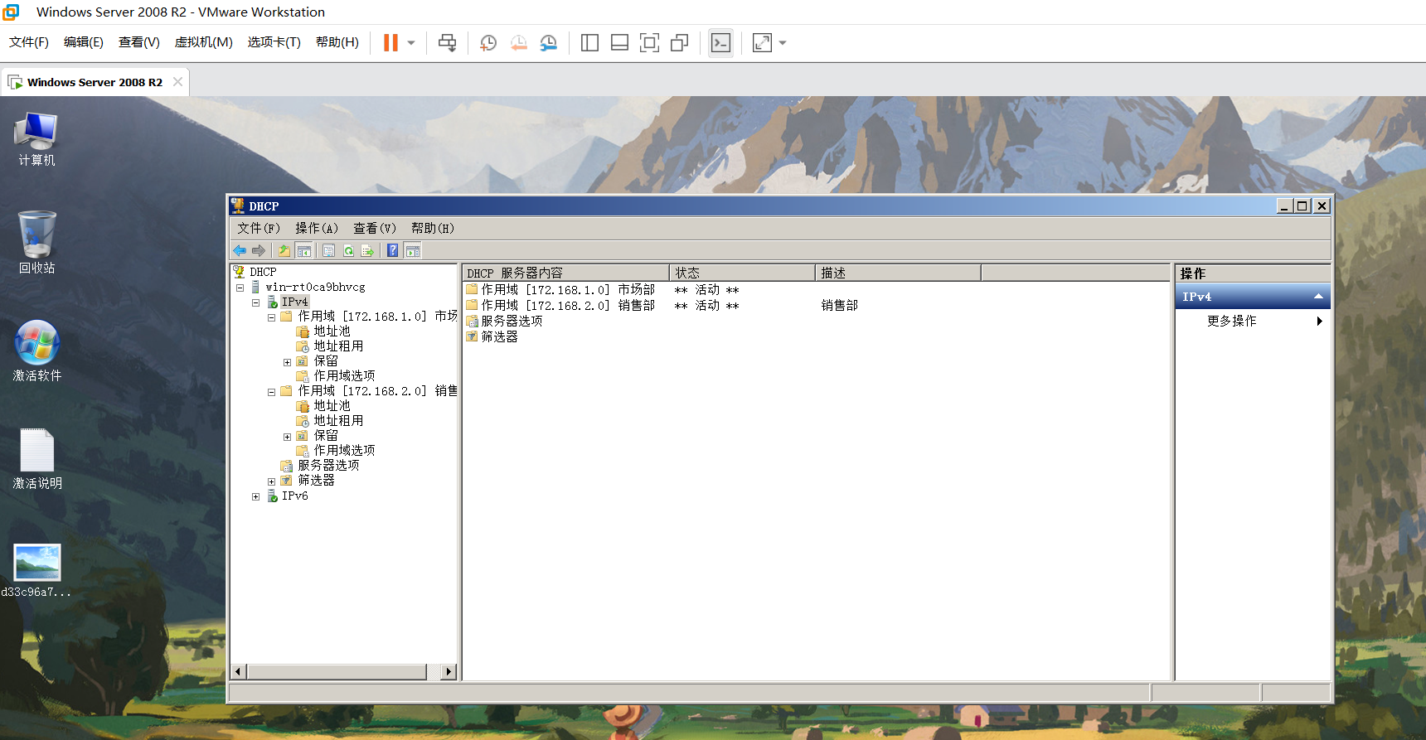Open VMware 选项卡(T) menu

274,42
